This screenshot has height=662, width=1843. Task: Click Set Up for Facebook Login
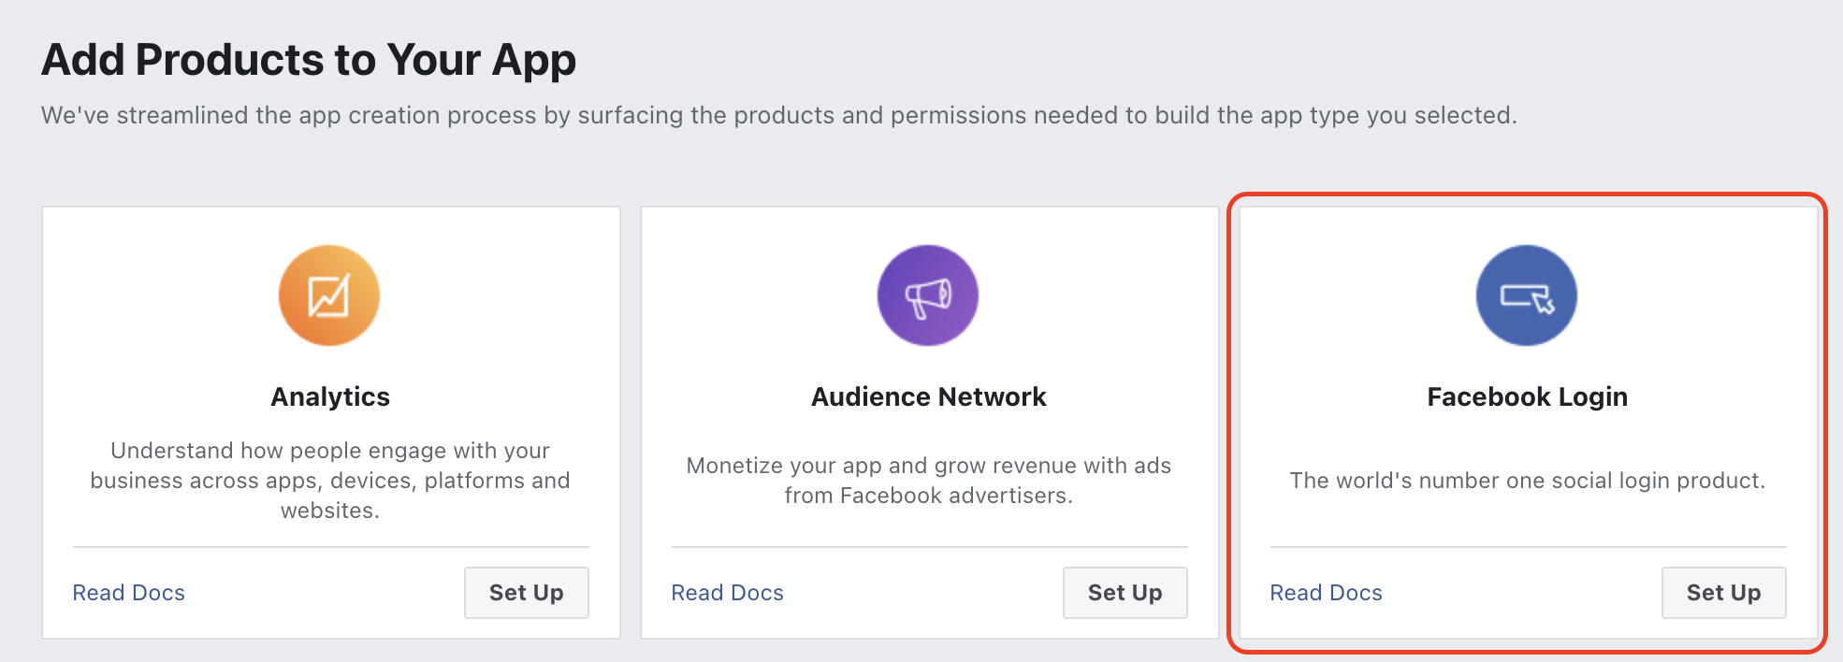coord(1723,592)
